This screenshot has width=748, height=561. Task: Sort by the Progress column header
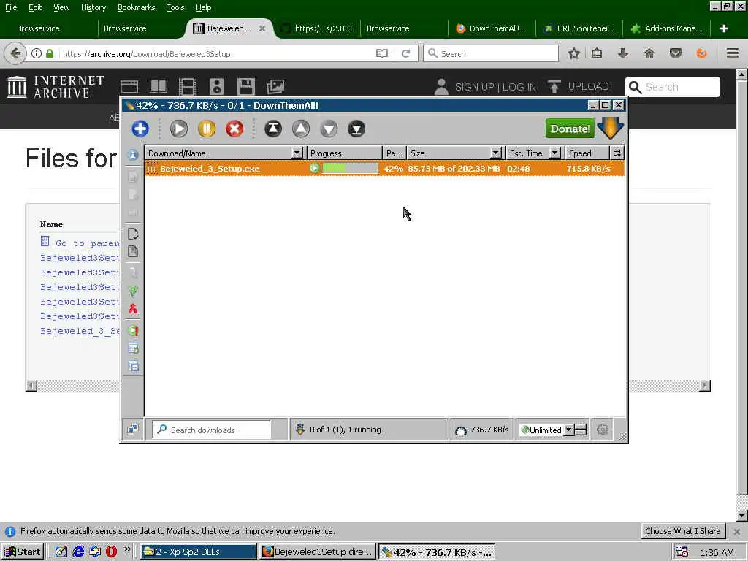click(345, 153)
